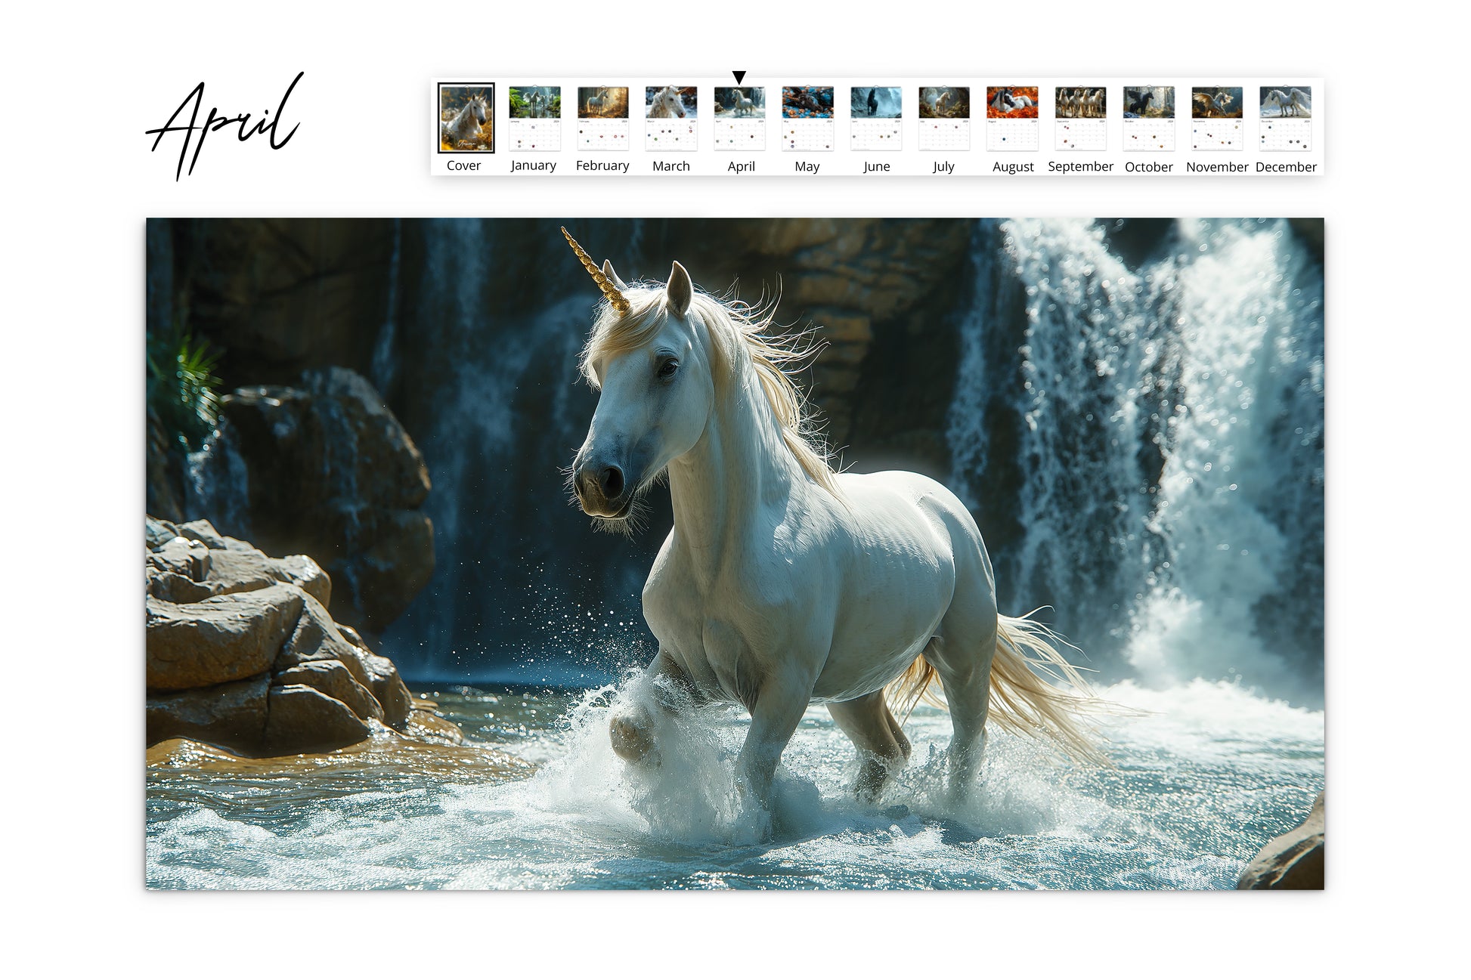Screen dimensions: 1471x980
Task: Open the July calendar thumbnail
Action: pyautogui.click(x=943, y=119)
